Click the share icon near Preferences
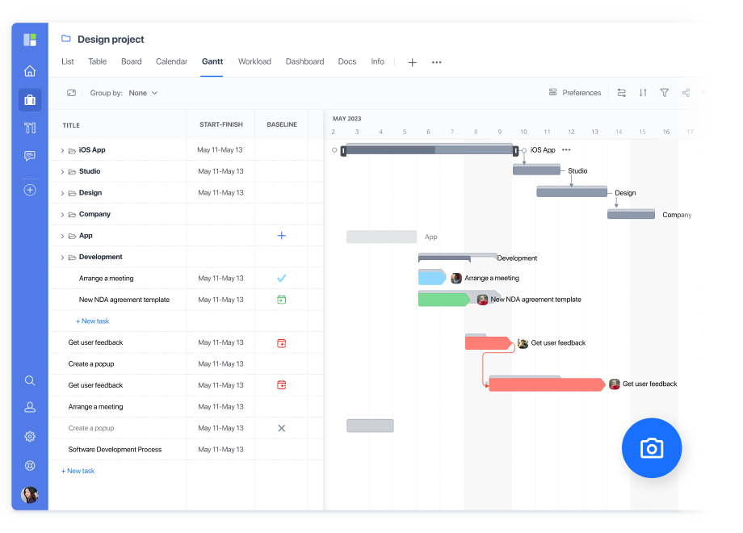This screenshot has height=533, width=743. [x=685, y=93]
